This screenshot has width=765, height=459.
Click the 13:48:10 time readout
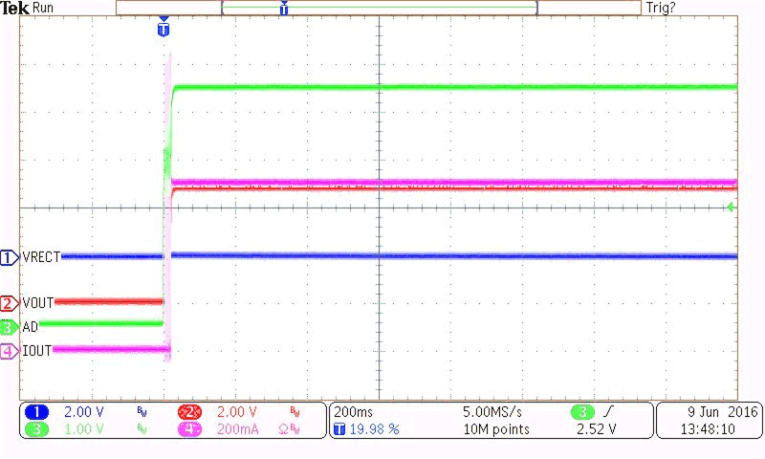coord(708,429)
